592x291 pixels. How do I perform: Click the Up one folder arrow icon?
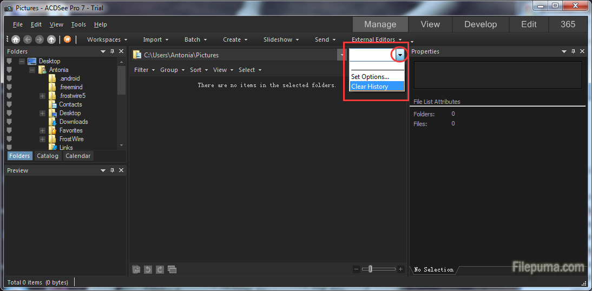[51, 39]
